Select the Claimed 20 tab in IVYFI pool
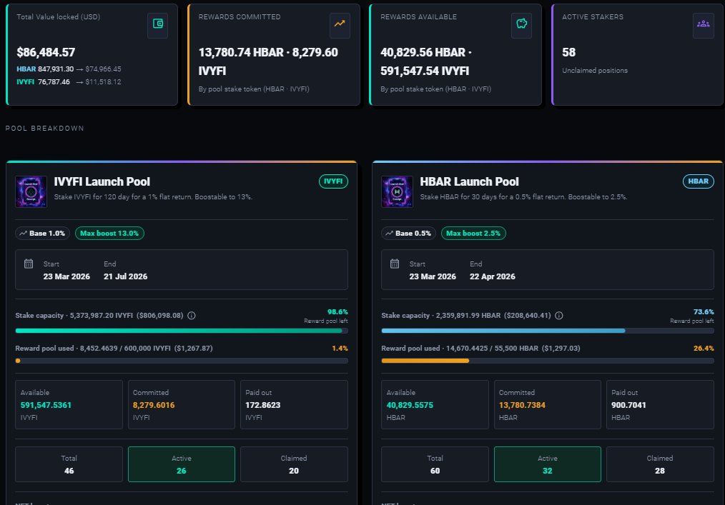Screen dimensions: 725x505 [x=294, y=464]
